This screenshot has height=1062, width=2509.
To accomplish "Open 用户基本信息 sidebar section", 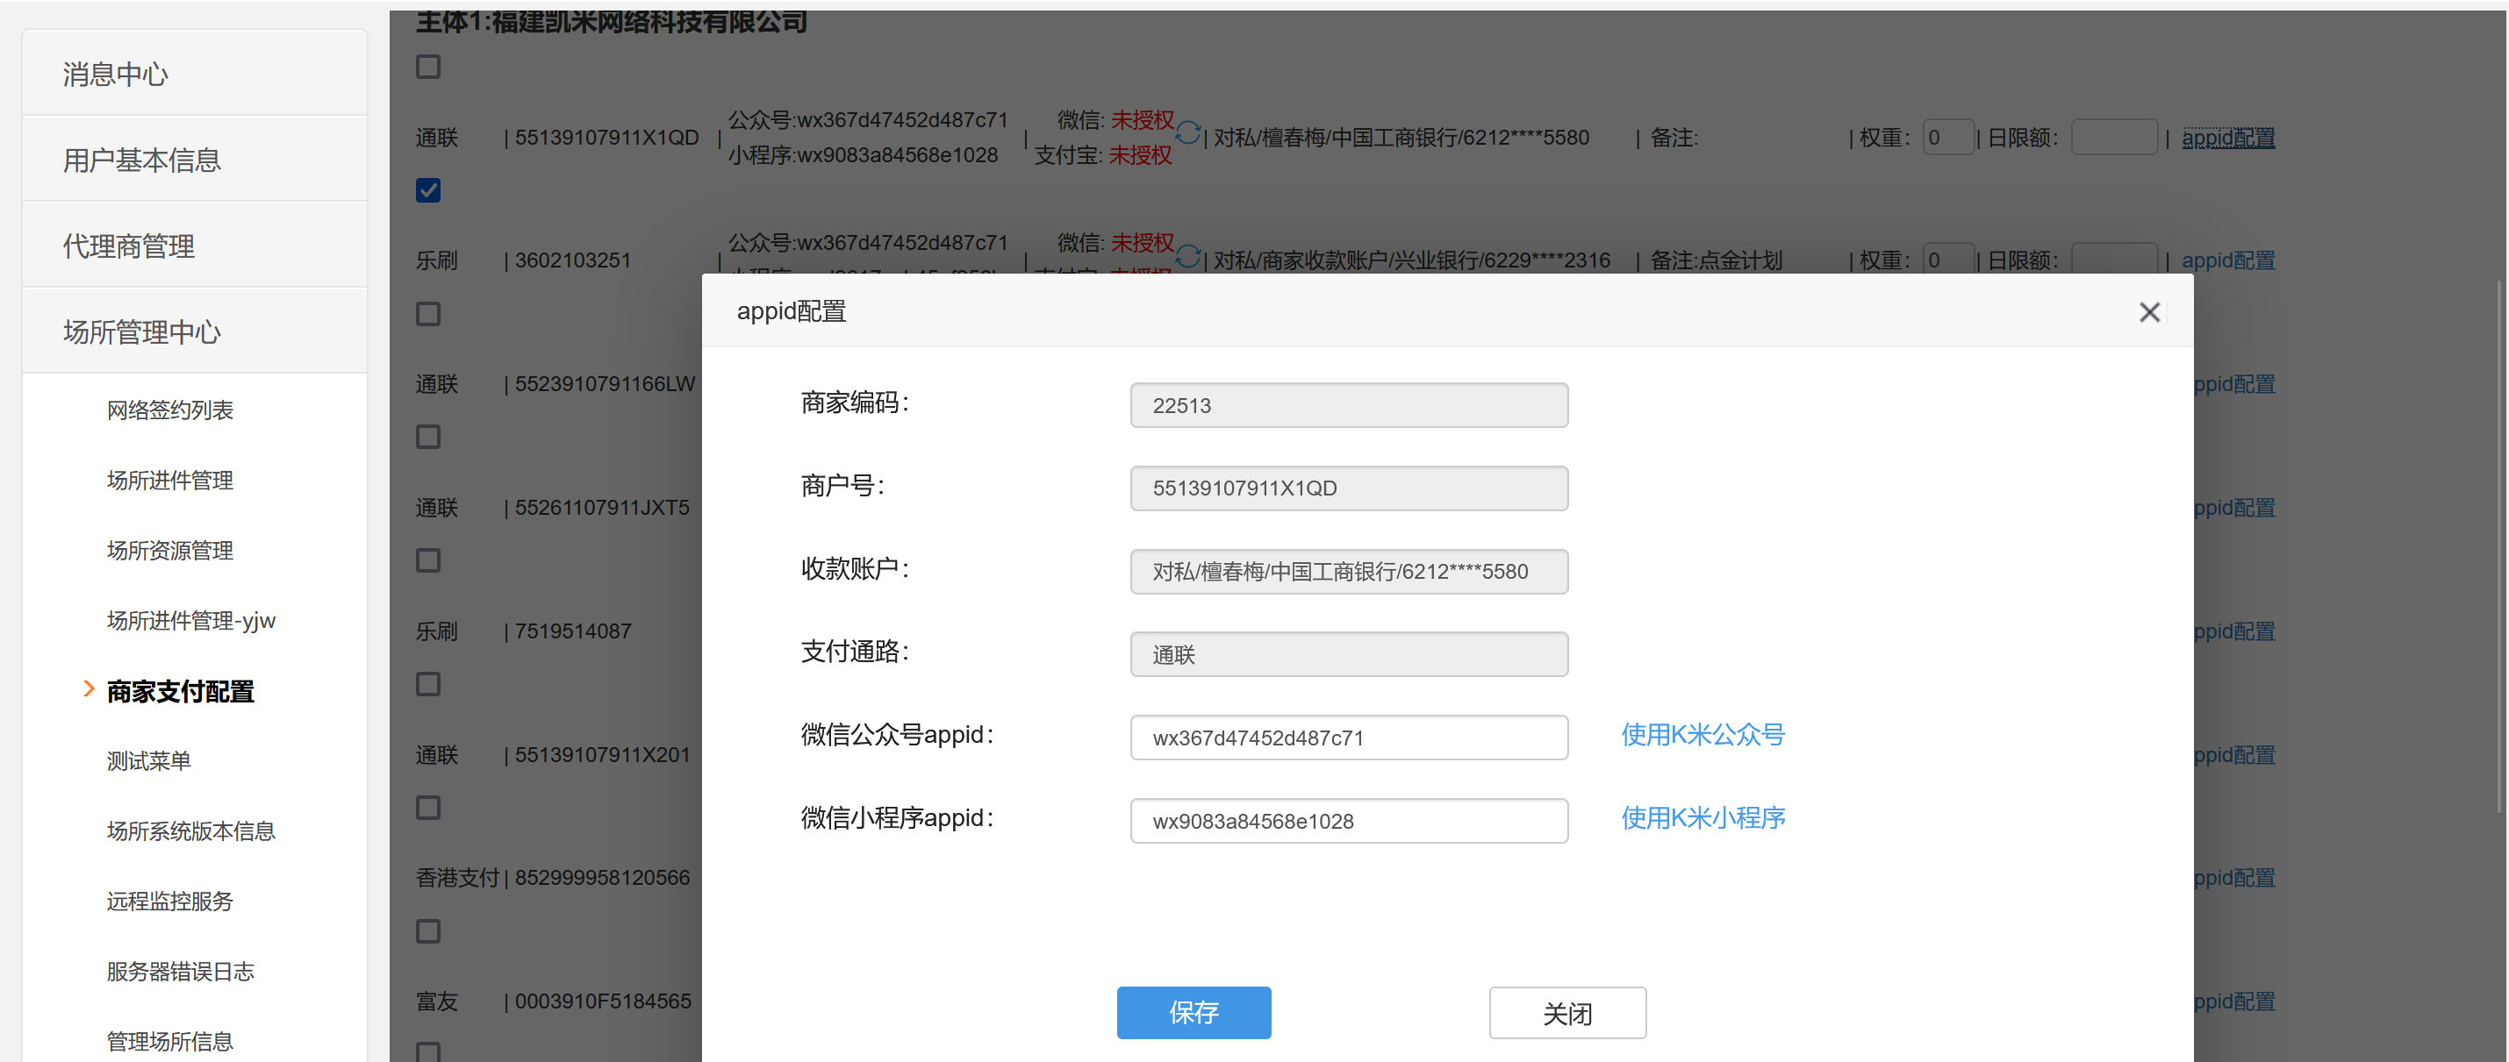I will pyautogui.click(x=195, y=160).
